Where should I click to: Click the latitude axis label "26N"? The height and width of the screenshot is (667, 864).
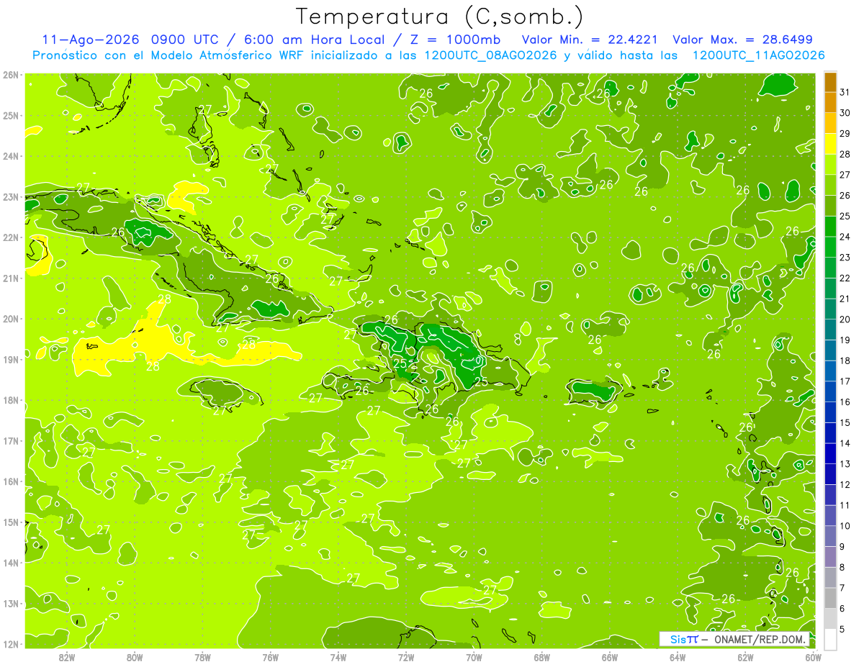click(x=11, y=75)
